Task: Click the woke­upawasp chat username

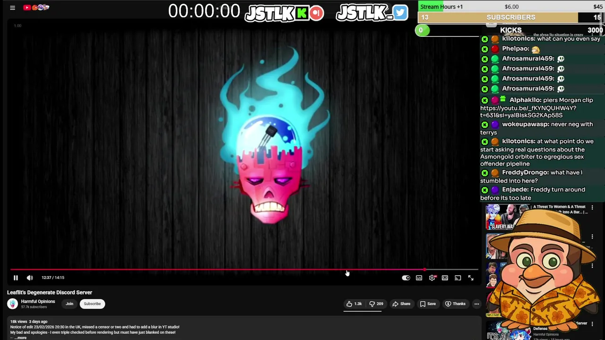Action: pyautogui.click(x=525, y=124)
